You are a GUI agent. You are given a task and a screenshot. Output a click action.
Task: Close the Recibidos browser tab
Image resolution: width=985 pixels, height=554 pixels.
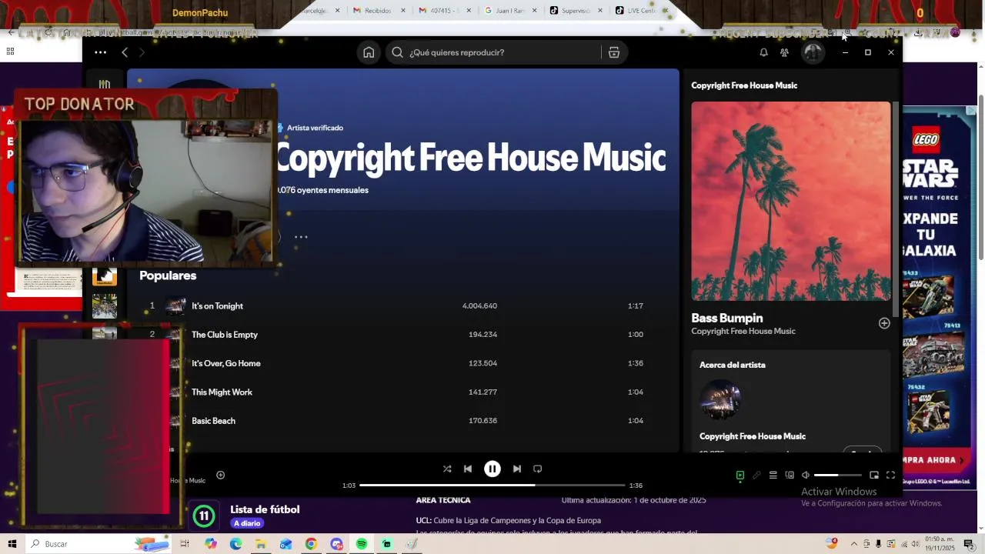pyautogui.click(x=402, y=11)
